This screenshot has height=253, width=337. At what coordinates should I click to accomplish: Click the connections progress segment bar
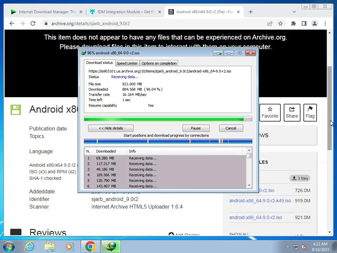[x=168, y=141]
